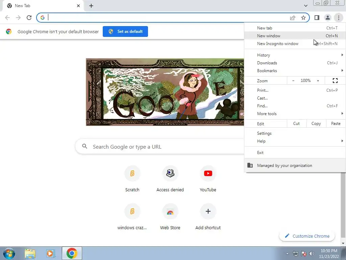Click the forward navigation arrow
The height and width of the screenshot is (260, 346).
18,18
